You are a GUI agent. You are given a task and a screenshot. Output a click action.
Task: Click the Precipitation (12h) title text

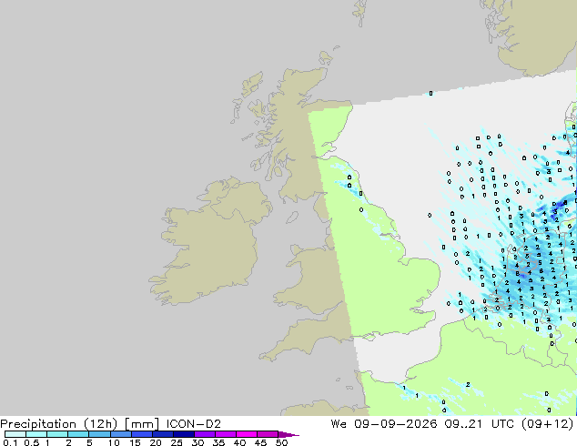pyautogui.click(x=58, y=424)
